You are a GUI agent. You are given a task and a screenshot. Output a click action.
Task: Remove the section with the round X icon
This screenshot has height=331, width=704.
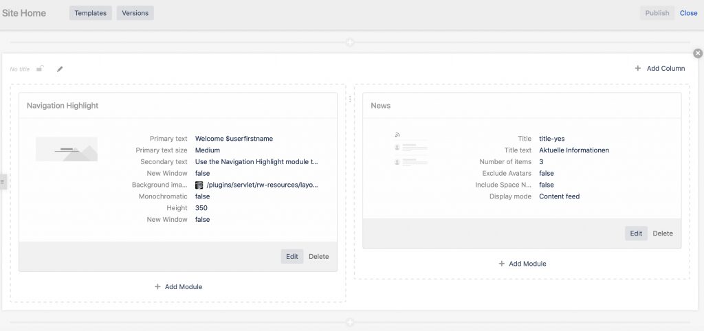(698, 54)
